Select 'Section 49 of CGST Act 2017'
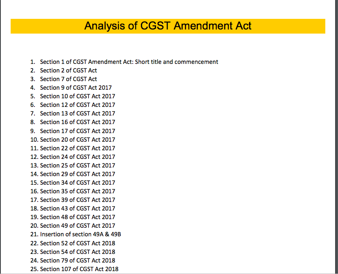 (x=77, y=226)
